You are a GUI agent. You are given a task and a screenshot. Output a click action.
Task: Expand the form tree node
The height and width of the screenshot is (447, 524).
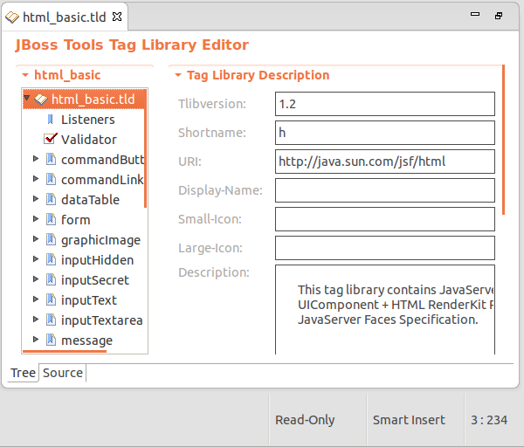pos(36,219)
